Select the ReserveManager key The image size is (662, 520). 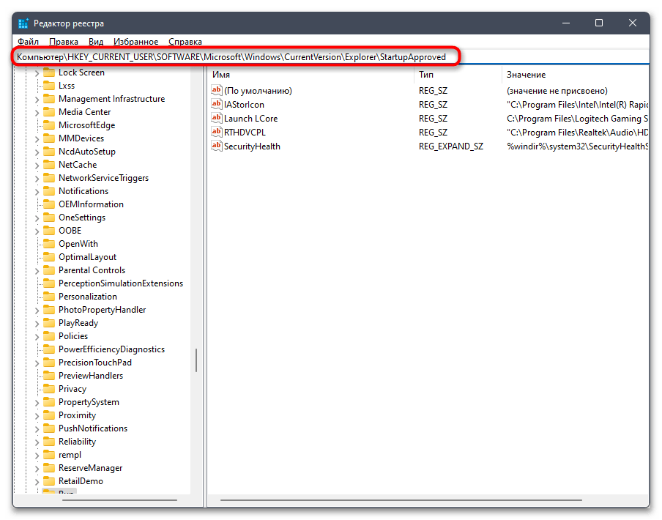pyautogui.click(x=90, y=468)
